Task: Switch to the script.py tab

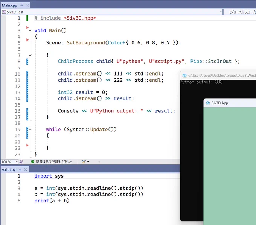Action: tap(9, 169)
